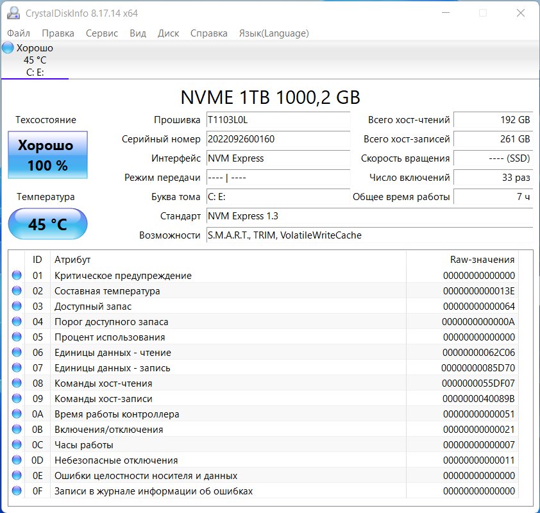
Task: Select the Включения/отключения row text
Action: (x=109, y=430)
